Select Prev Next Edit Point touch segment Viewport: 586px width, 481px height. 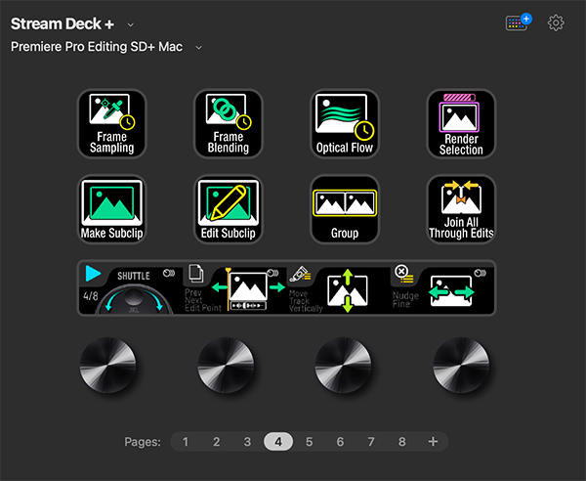tap(234, 288)
